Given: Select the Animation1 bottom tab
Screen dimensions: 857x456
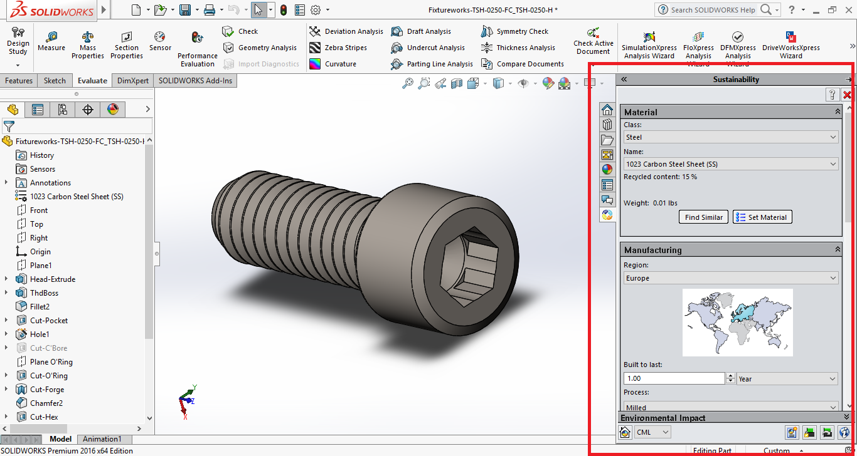Looking at the screenshot, I should pos(102,439).
